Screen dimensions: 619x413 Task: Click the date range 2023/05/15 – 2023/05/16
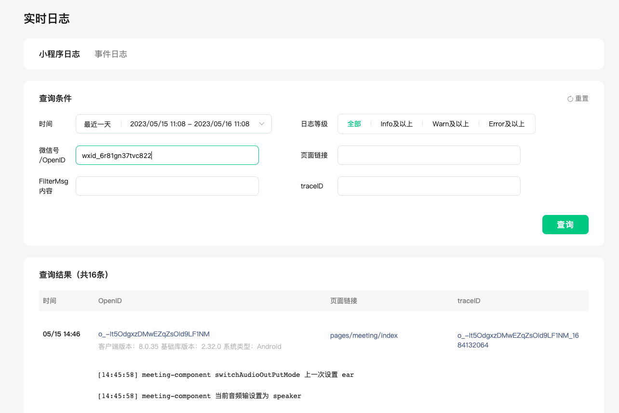pos(190,124)
